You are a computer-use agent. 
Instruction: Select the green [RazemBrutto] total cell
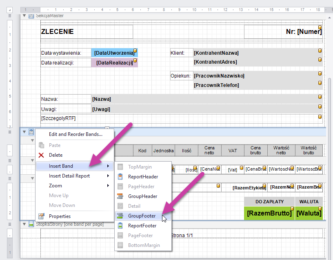point(269,213)
